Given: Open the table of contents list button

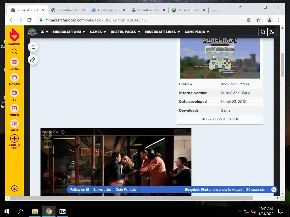Looking at the screenshot, I should click(33, 47).
